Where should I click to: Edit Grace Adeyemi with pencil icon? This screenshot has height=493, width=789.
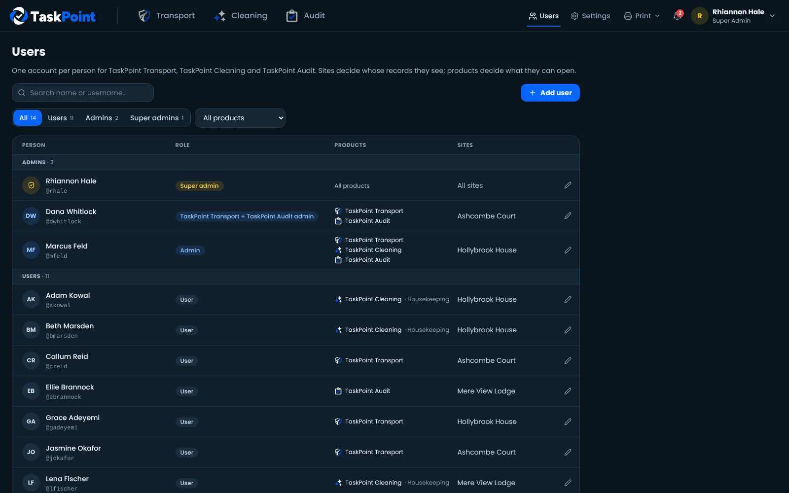pyautogui.click(x=568, y=422)
